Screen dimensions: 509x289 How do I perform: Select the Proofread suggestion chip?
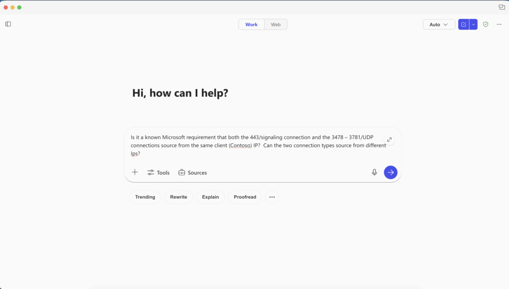click(245, 197)
